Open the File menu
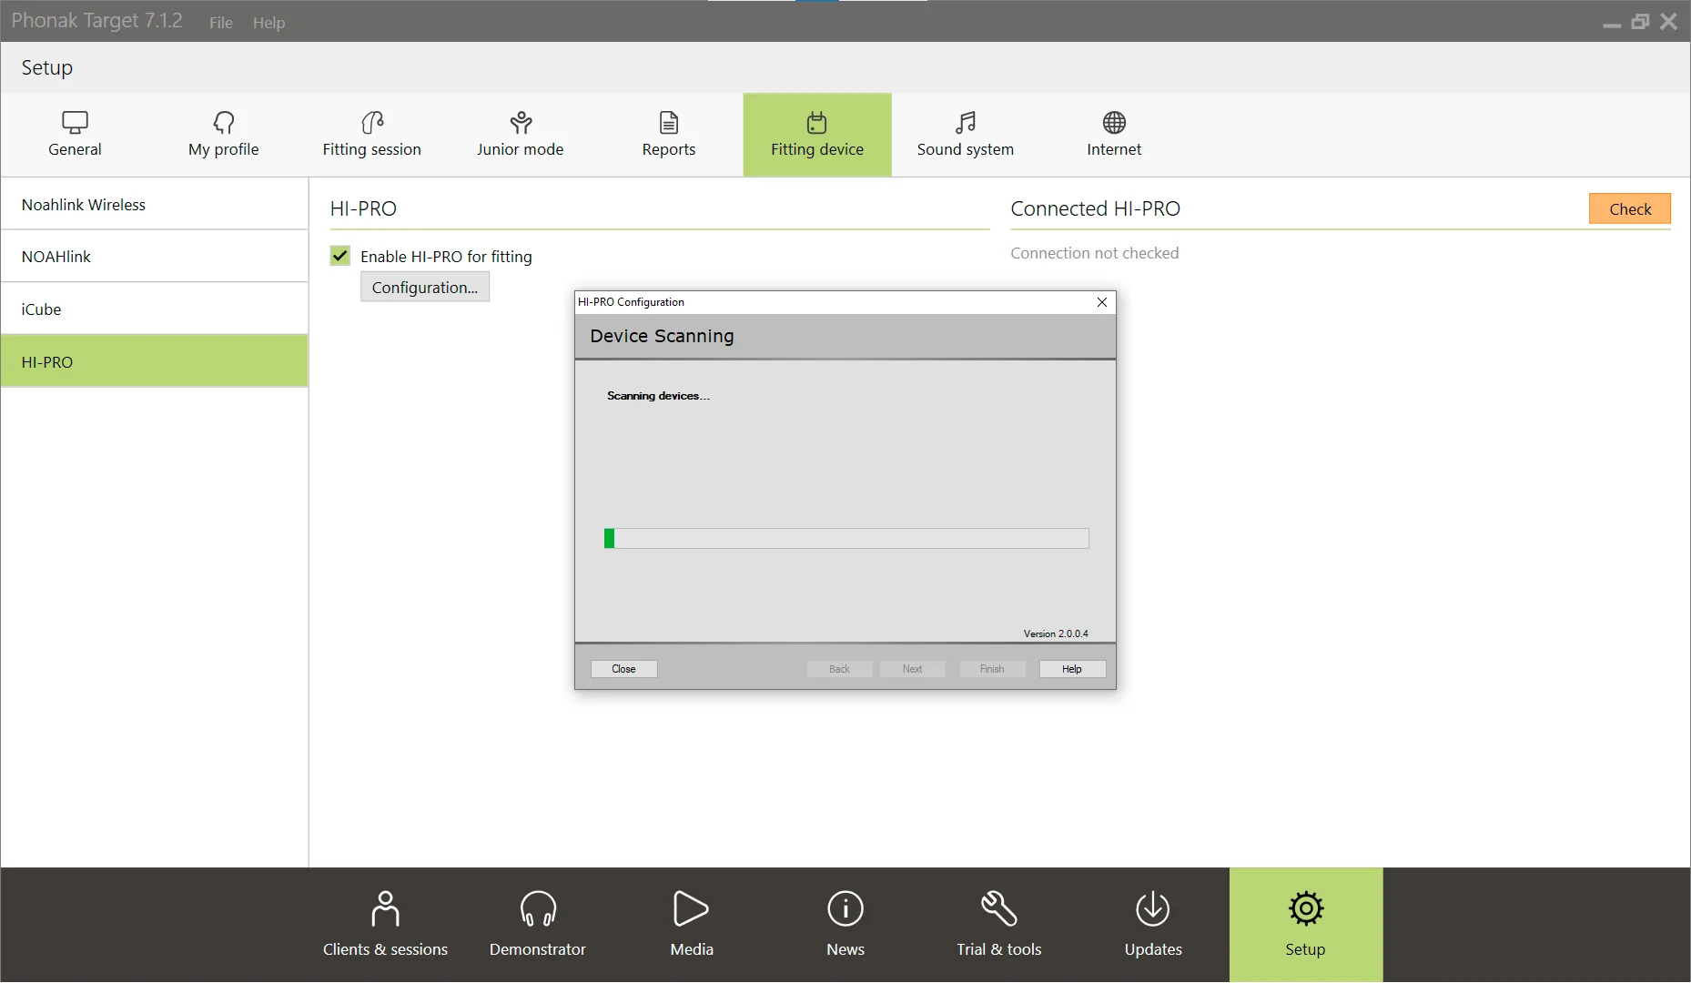Screen dimensions: 1691x983 coord(221,23)
